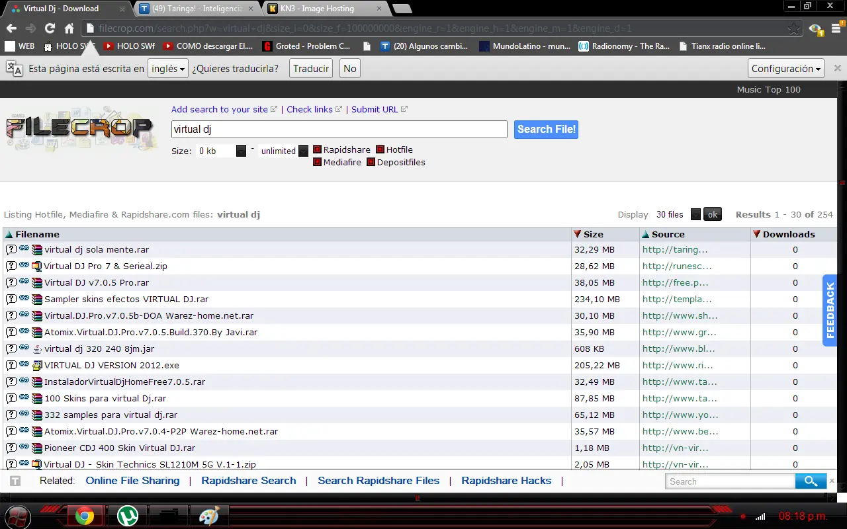The width and height of the screenshot is (847, 529).
Task: Click the java icon of virtual dj 320 240 8jm.jar
Action: point(37,349)
